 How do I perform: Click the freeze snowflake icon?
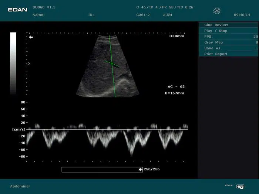pyautogui.click(x=217, y=11)
